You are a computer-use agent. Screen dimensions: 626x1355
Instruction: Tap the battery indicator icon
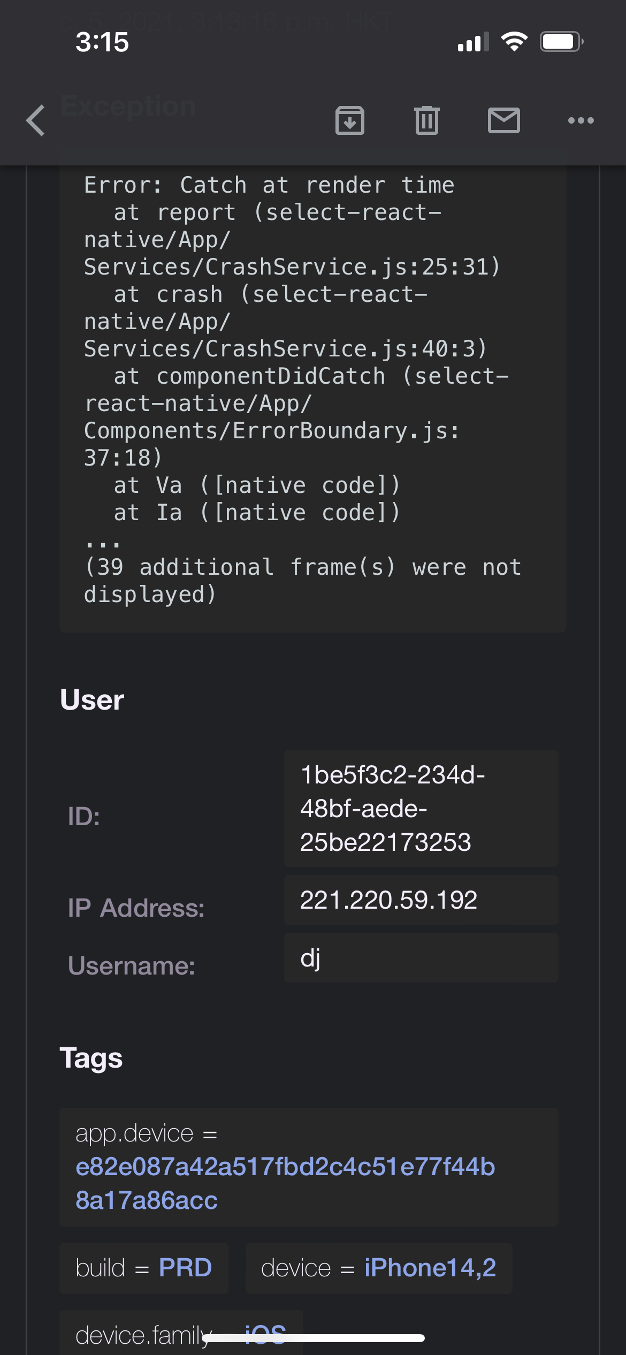tap(561, 42)
